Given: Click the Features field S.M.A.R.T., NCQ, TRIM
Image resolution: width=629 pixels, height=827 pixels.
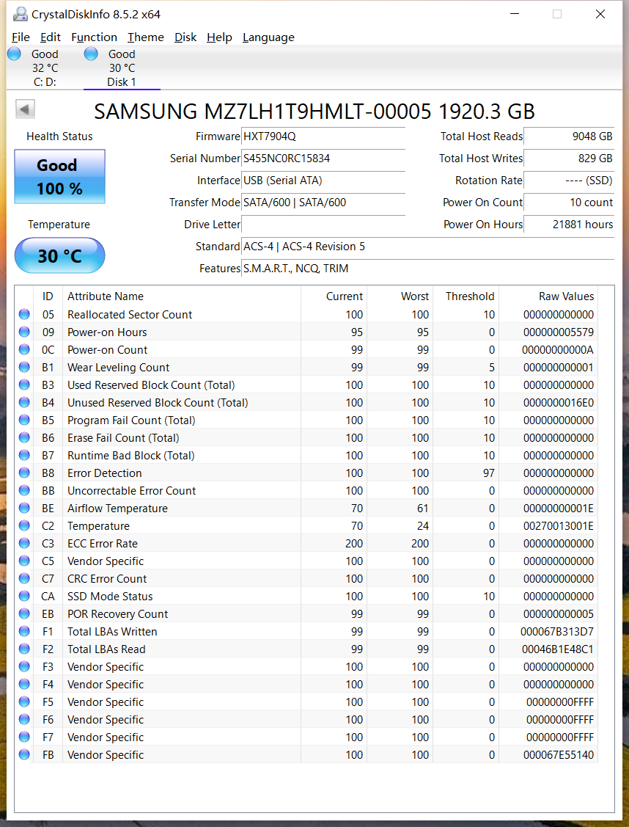Looking at the screenshot, I should 427,269.
